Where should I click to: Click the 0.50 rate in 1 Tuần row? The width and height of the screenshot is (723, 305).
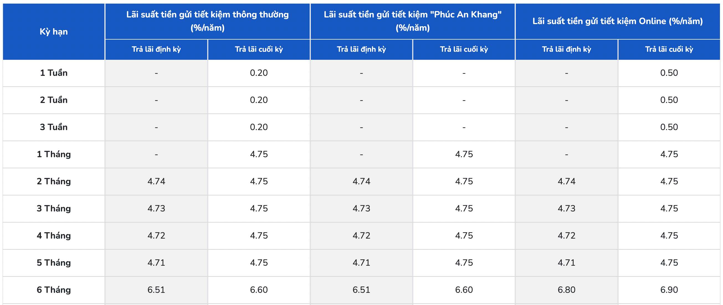[669, 73]
